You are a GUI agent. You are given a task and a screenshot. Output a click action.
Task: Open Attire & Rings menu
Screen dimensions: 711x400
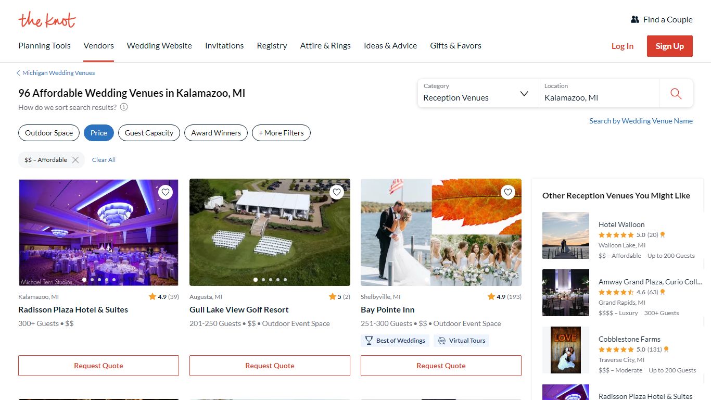[x=325, y=46]
